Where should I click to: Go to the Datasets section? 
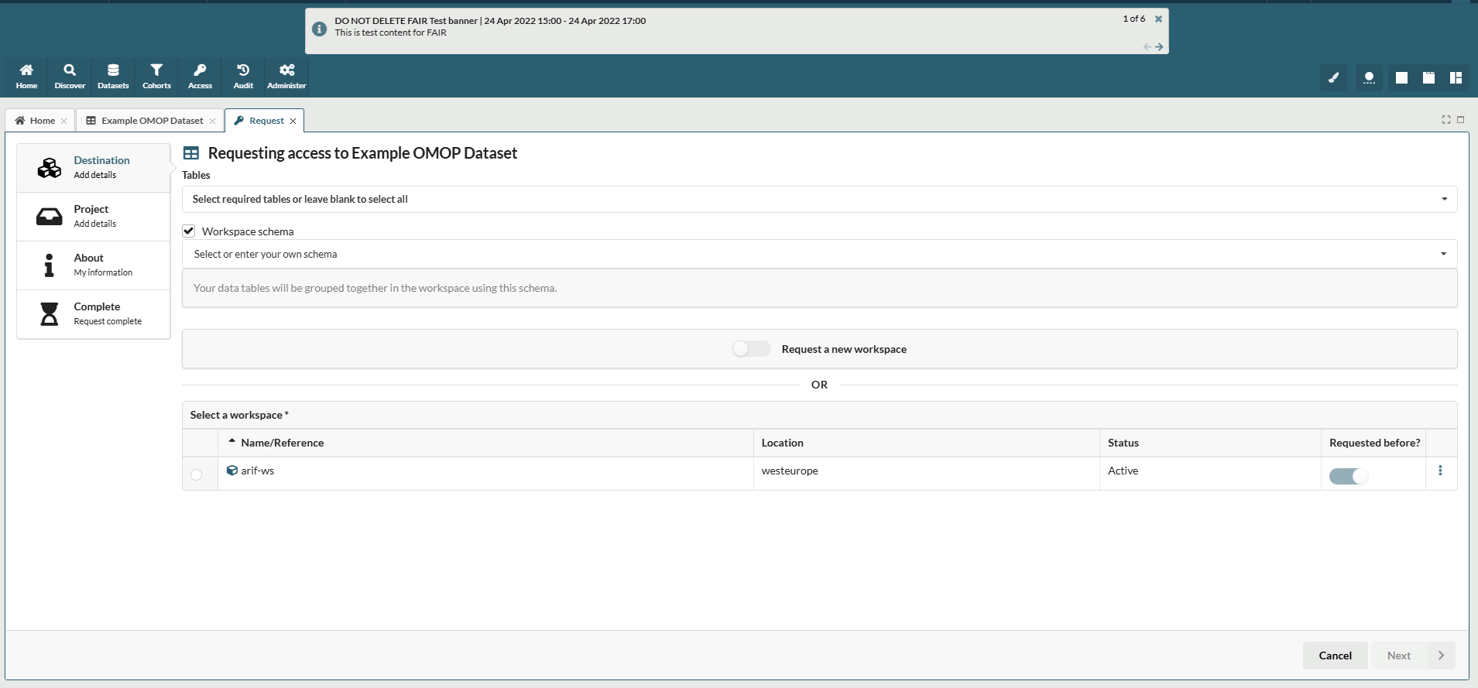pos(113,76)
